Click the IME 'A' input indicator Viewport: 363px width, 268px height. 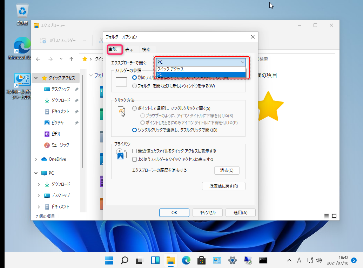[299, 260]
